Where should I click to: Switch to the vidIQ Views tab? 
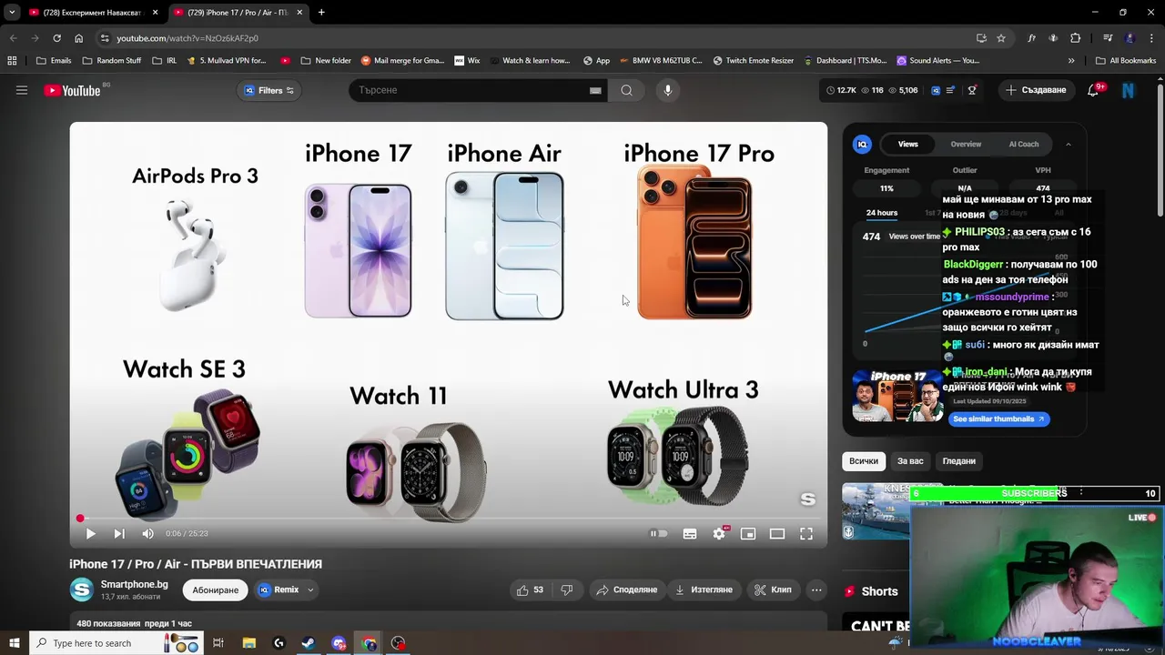click(907, 144)
